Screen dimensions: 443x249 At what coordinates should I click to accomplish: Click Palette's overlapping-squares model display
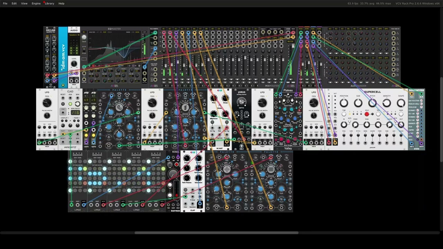click(x=119, y=107)
